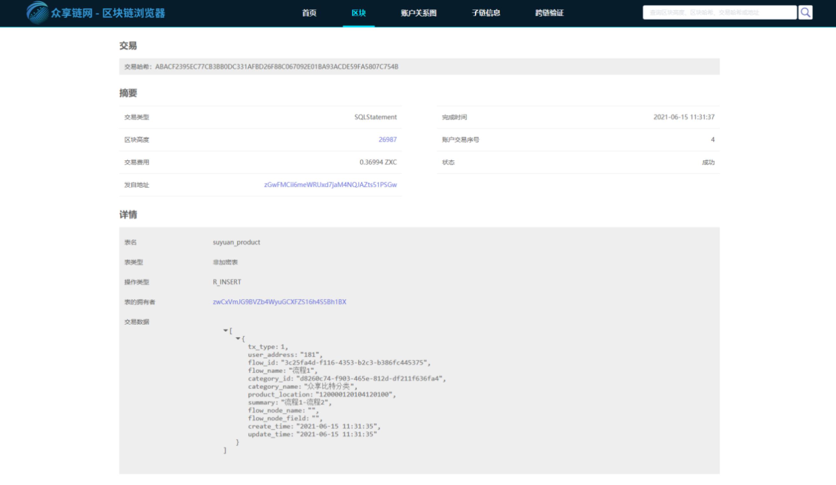836x485 pixels.
Task: Click the completion time 2021-06-15 11:31:37
Action: click(x=684, y=117)
